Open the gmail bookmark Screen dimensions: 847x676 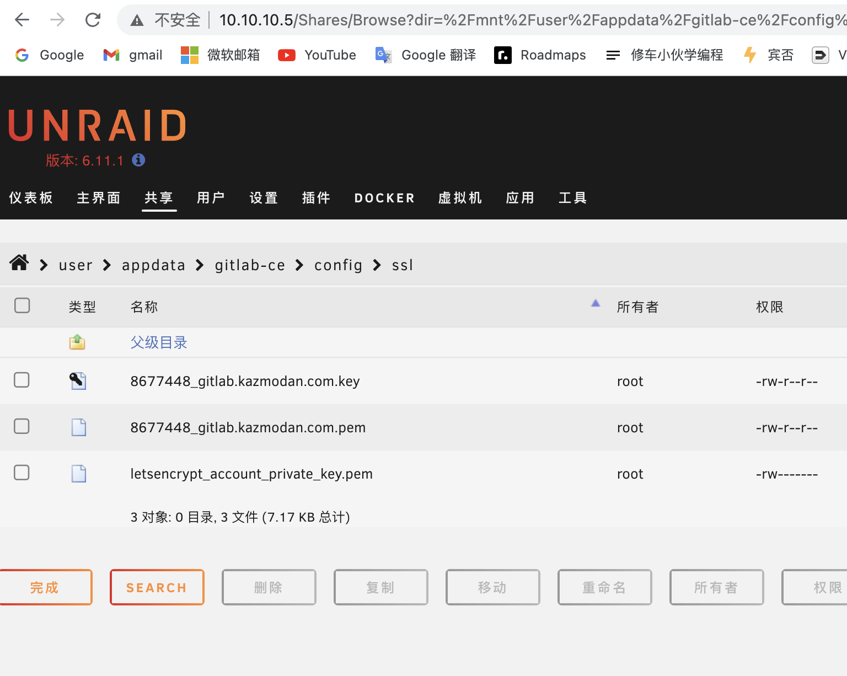pos(132,55)
